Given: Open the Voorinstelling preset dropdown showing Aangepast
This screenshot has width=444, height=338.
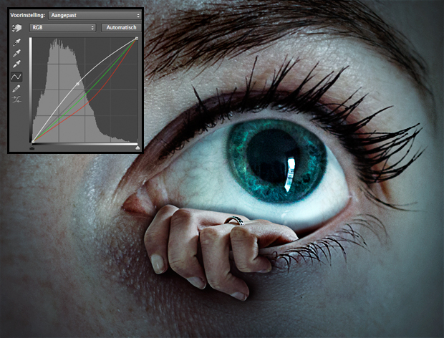Looking at the screenshot, I should (95, 15).
